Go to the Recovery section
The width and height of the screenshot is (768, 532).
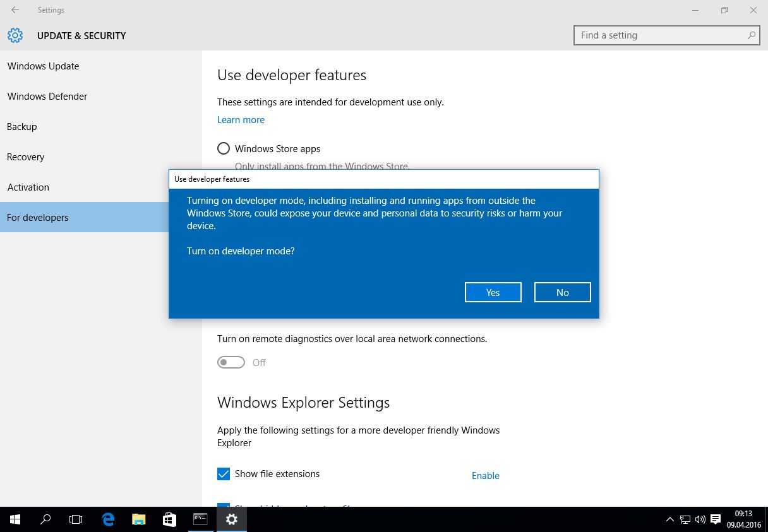coord(26,157)
